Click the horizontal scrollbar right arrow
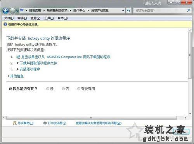This screenshot has height=144, width=194. coord(186,118)
